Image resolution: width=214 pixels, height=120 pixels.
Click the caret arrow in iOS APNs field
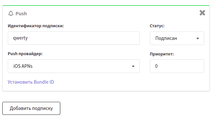[x=133, y=66]
